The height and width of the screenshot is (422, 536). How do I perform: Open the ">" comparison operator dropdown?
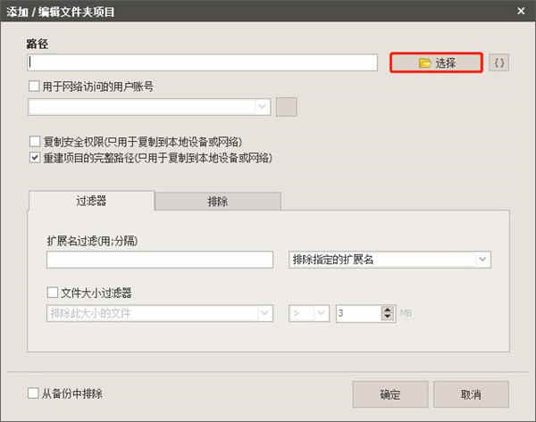click(308, 313)
